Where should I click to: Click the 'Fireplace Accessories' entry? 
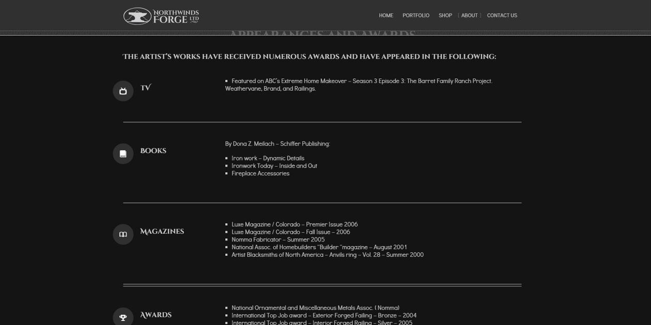[x=260, y=173]
